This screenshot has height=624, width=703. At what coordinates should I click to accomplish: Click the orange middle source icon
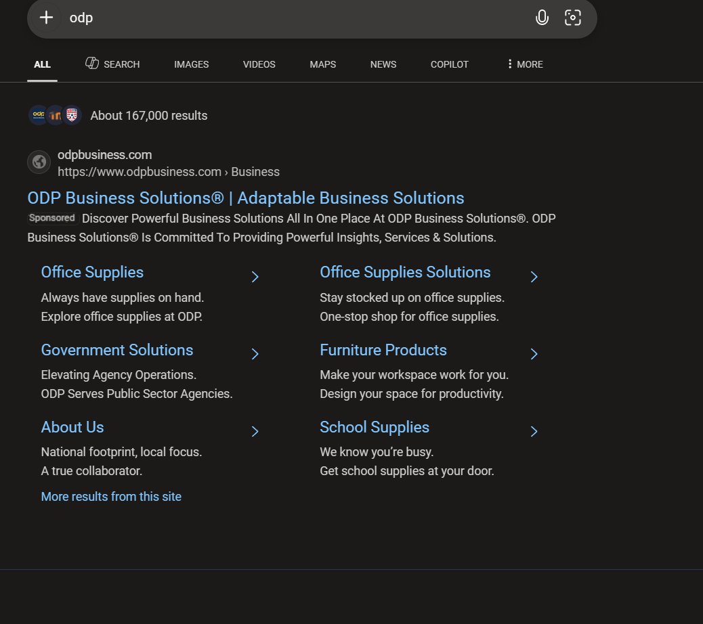[55, 115]
